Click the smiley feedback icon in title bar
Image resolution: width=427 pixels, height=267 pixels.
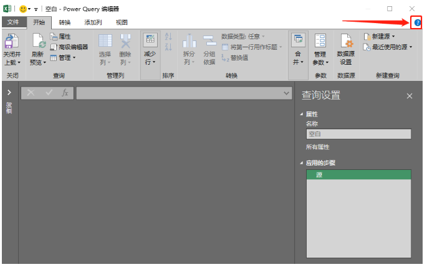(x=23, y=9)
